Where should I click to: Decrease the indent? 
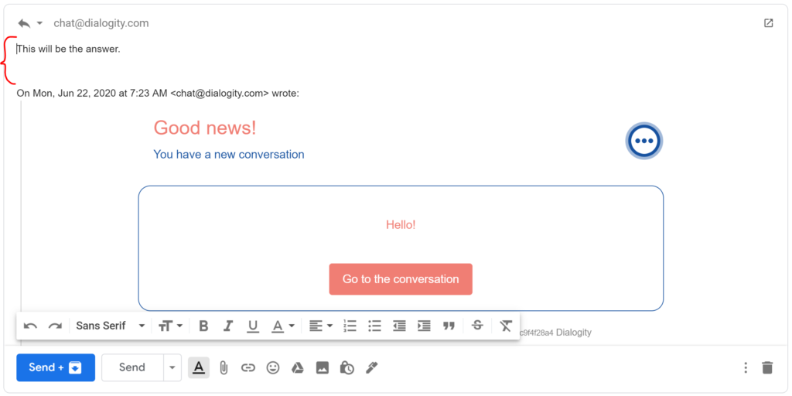pos(399,326)
